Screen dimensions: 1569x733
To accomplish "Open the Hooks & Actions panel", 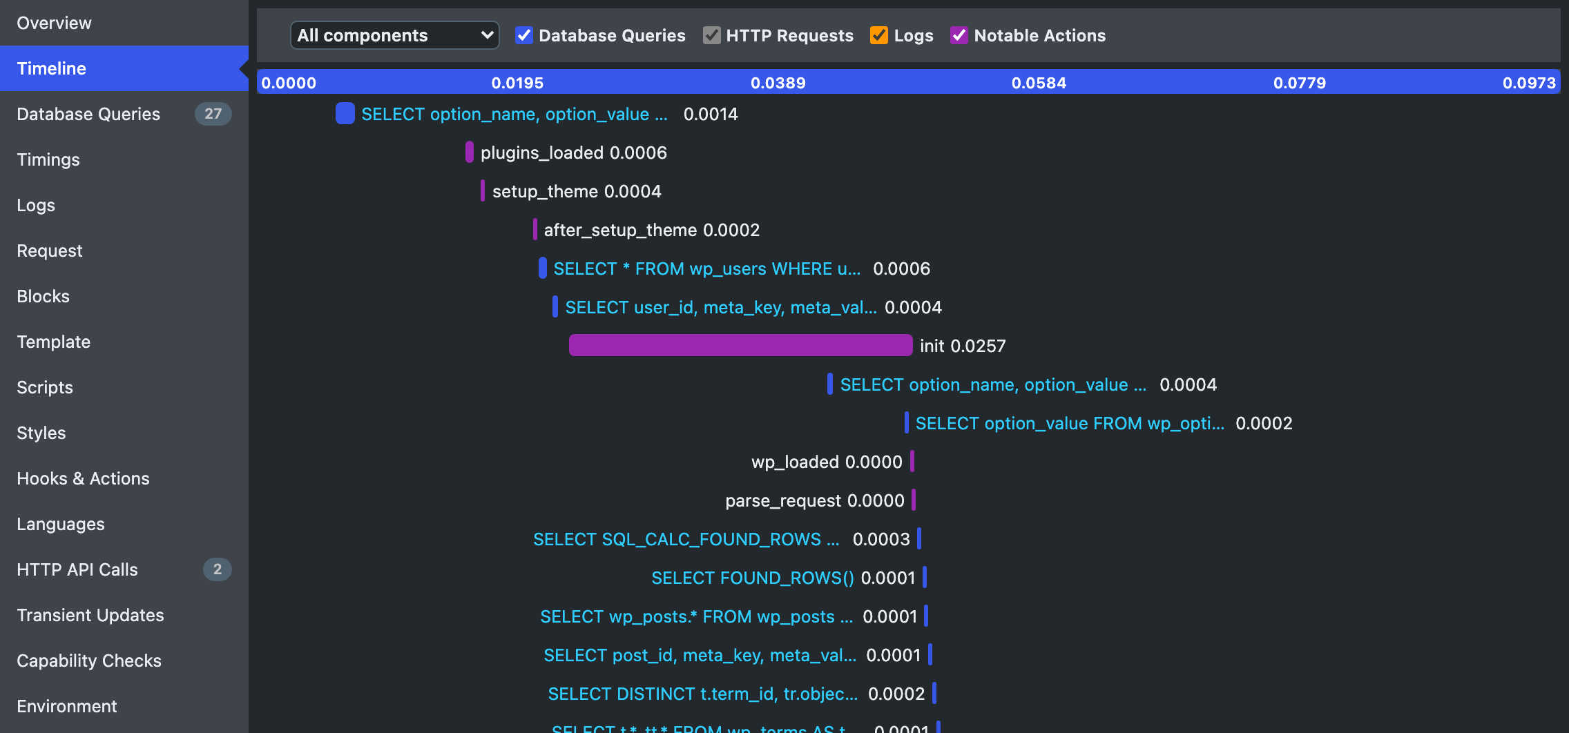I will click(83, 478).
